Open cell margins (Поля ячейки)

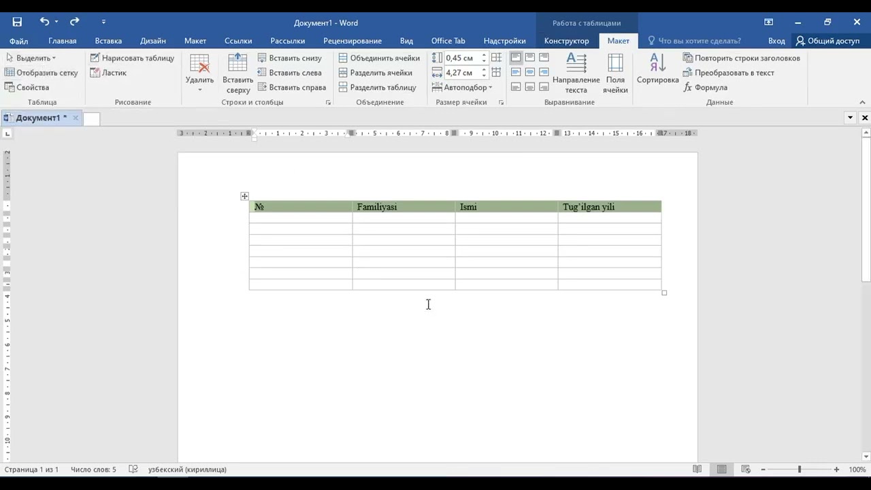coord(615,73)
